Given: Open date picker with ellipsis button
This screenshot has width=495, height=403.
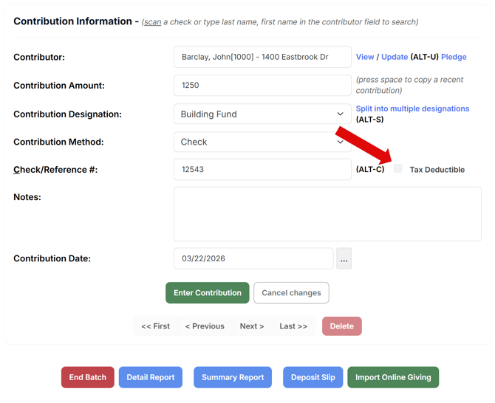Looking at the screenshot, I should (344, 259).
